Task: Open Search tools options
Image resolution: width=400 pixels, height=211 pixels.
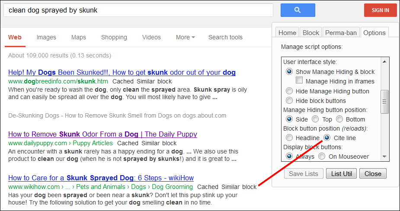Action: tap(225, 37)
